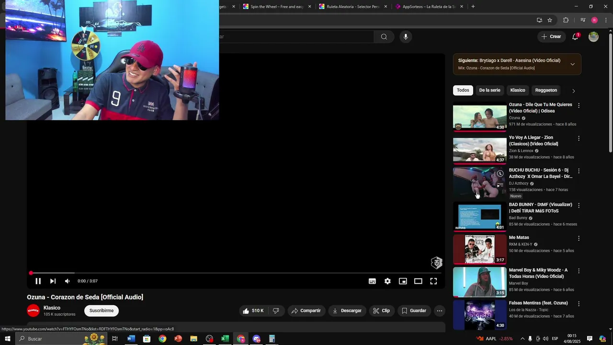Show more filter chips with arrow
This screenshot has width=613, height=345.
click(573, 91)
